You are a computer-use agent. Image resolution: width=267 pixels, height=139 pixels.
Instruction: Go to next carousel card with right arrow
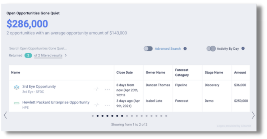click(253, 115)
